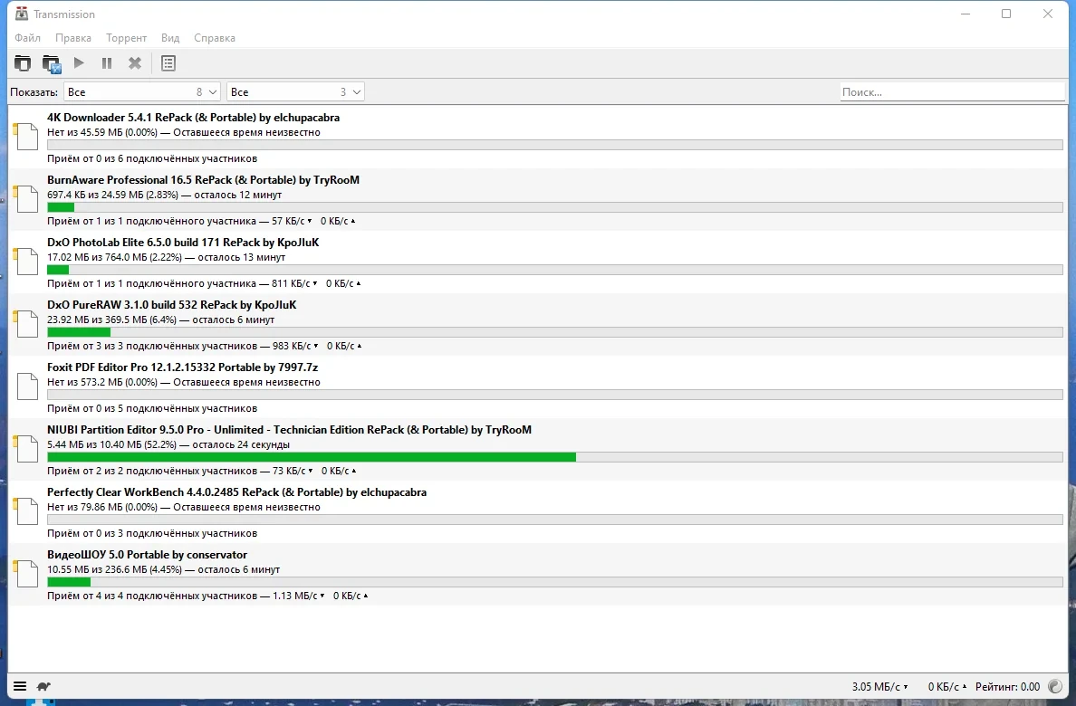Click '10.55 МБ из 236.6 МБ' status line
This screenshot has height=706, width=1076.
tap(163, 569)
